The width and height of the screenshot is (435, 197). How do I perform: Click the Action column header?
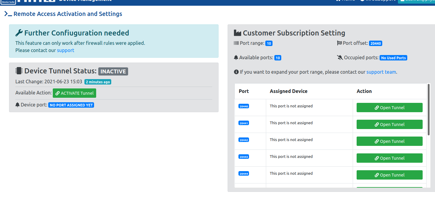(364, 91)
